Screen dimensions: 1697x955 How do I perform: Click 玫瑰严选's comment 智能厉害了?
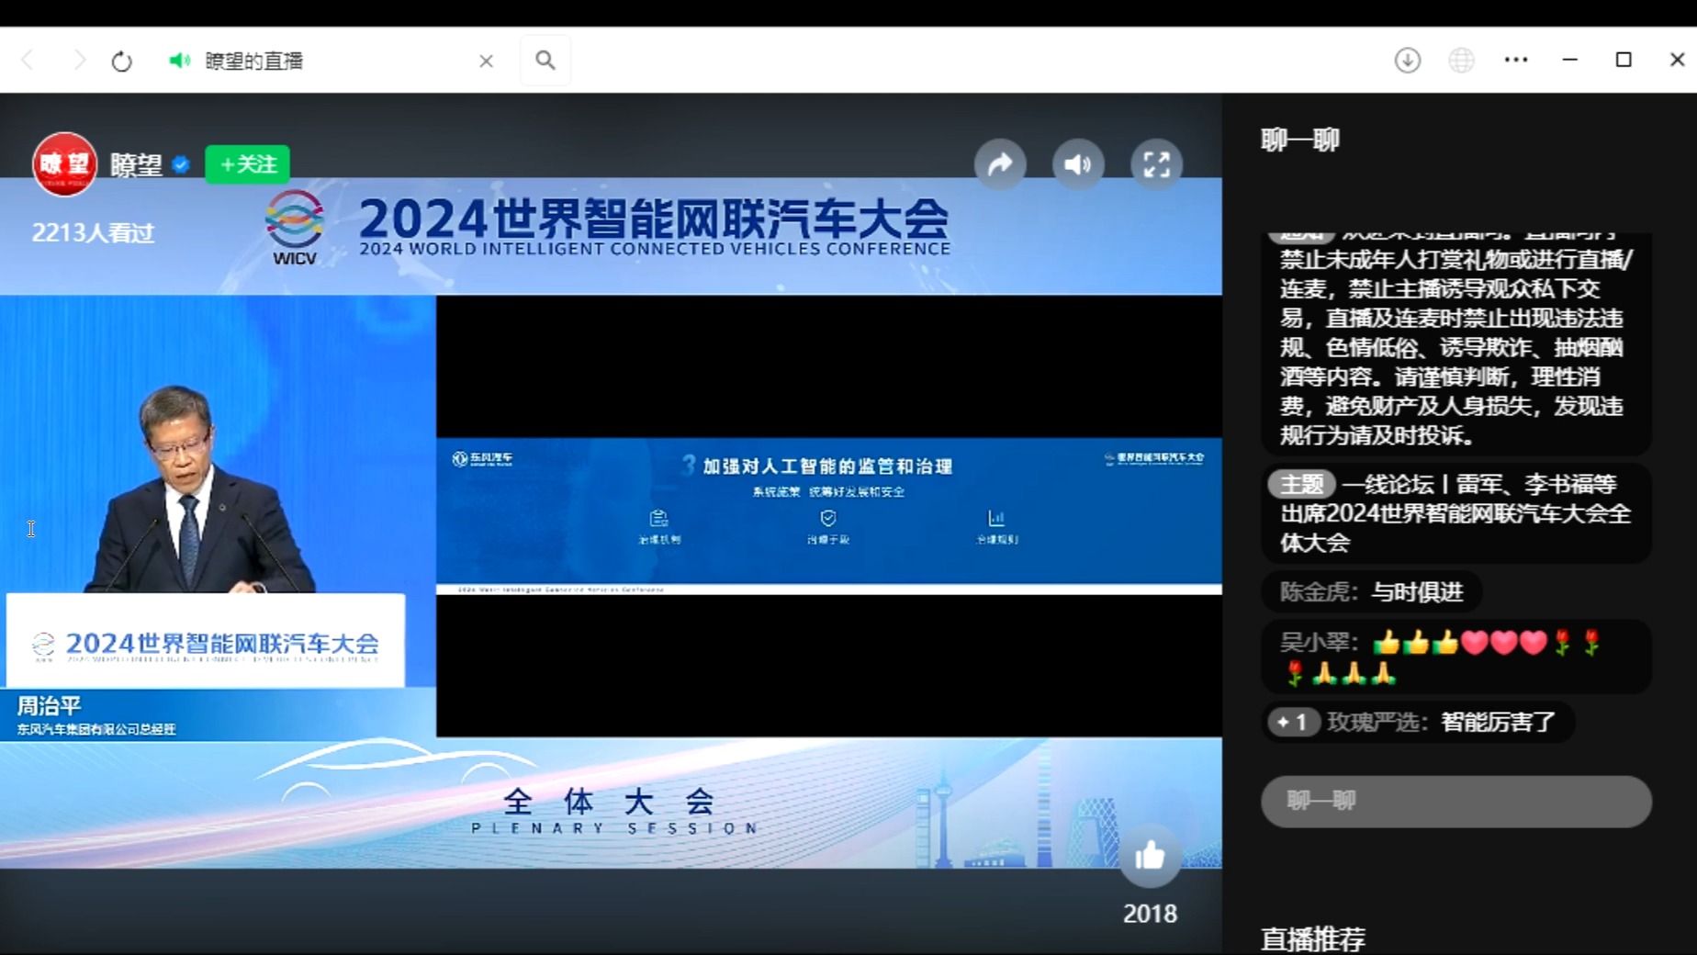(1419, 723)
